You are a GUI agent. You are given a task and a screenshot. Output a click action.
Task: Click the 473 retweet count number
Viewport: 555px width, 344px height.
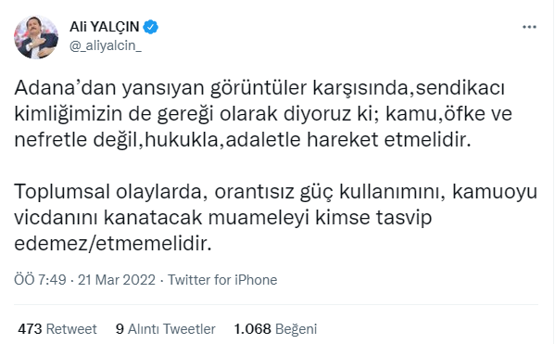(30, 329)
